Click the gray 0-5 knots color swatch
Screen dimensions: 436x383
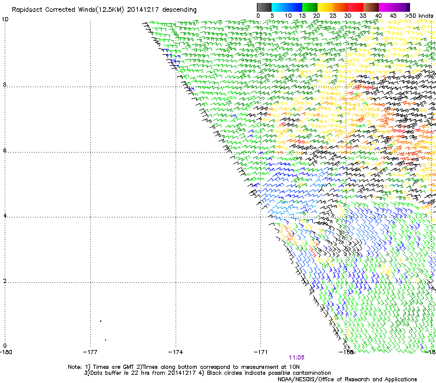[x=264, y=7]
